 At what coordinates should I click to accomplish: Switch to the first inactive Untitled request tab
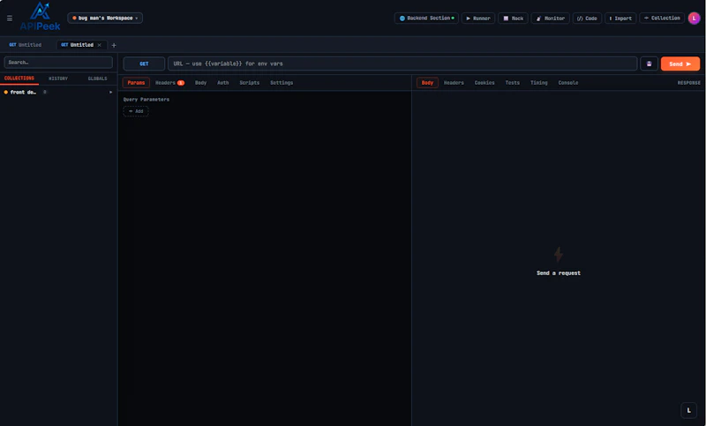pos(26,45)
